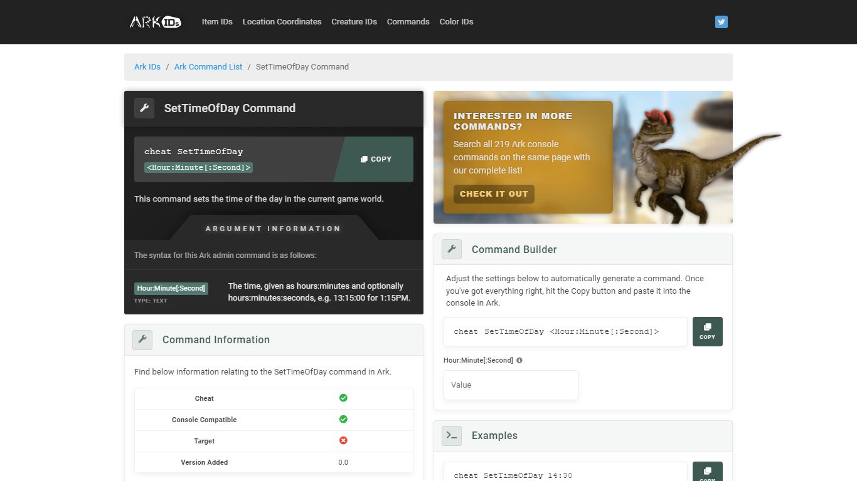Screen dimensions: 857x481
Task: Click the Command Builder generated command text box
Action: coord(565,331)
